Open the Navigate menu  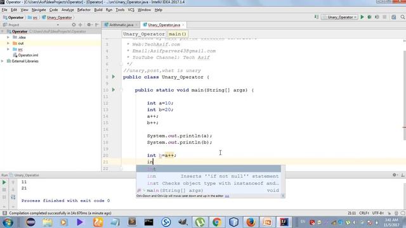tap(39, 10)
